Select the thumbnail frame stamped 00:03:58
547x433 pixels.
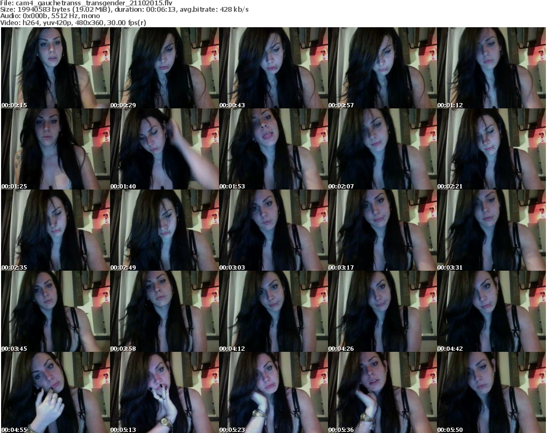pyautogui.click(x=165, y=311)
